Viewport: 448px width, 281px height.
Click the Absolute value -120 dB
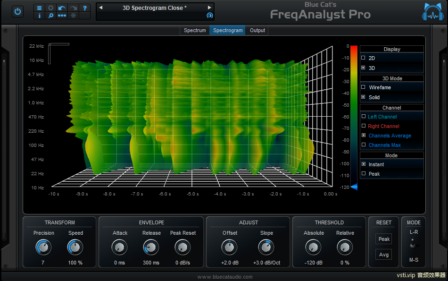(x=314, y=263)
